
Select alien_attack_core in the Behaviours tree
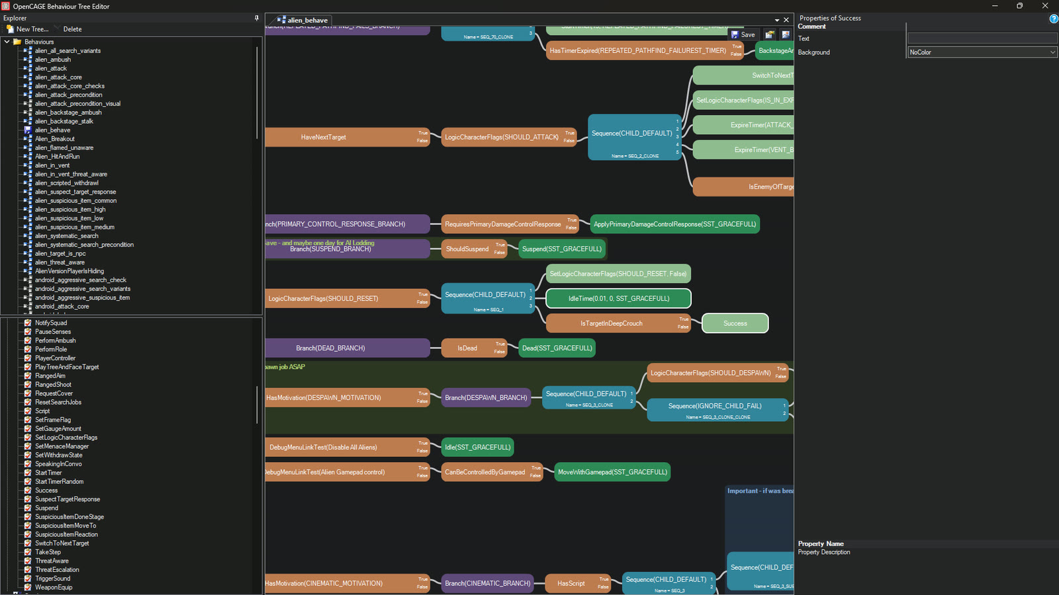click(58, 77)
